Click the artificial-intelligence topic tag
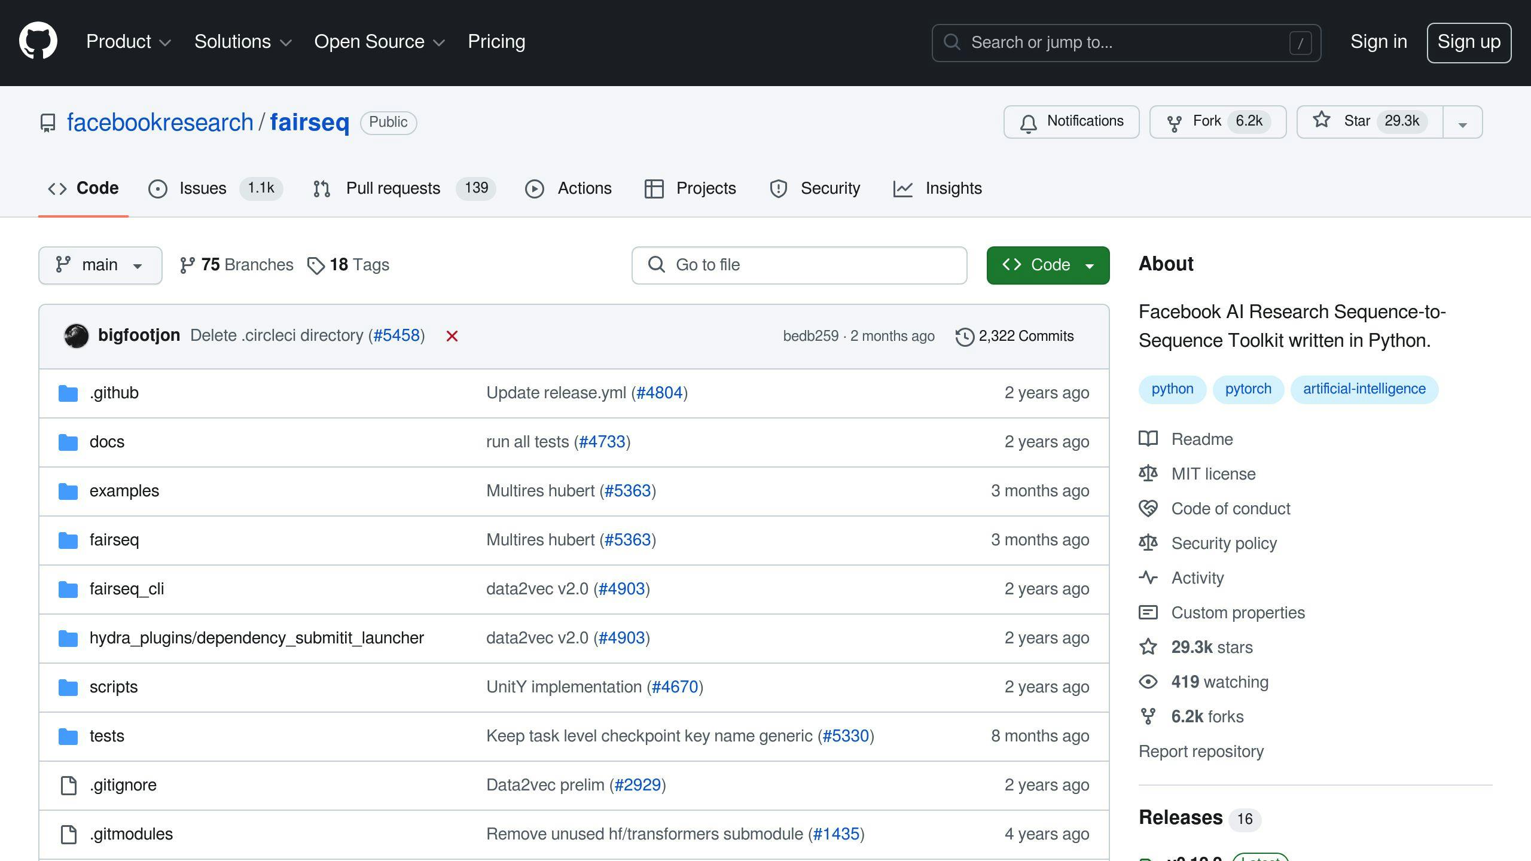This screenshot has height=861, width=1531. [x=1364, y=389]
